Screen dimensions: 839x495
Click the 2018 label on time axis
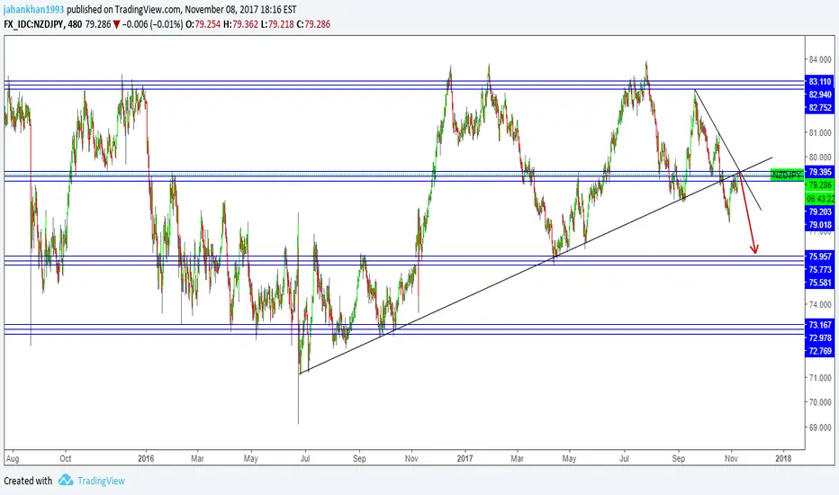click(x=783, y=459)
